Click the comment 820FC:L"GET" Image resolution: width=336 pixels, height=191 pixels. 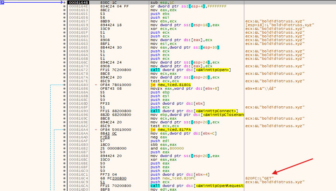[x=260, y=178]
